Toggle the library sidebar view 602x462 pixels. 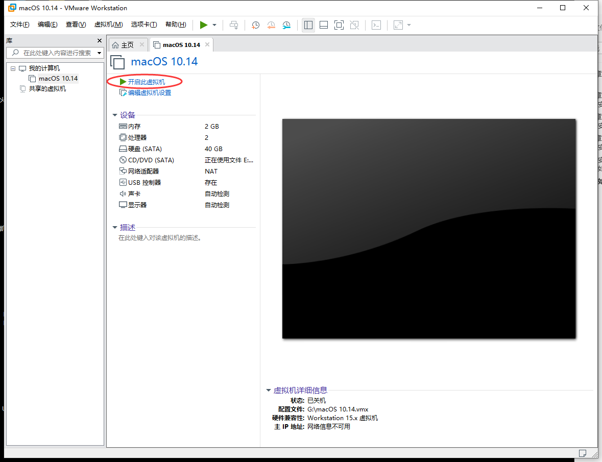pos(308,25)
